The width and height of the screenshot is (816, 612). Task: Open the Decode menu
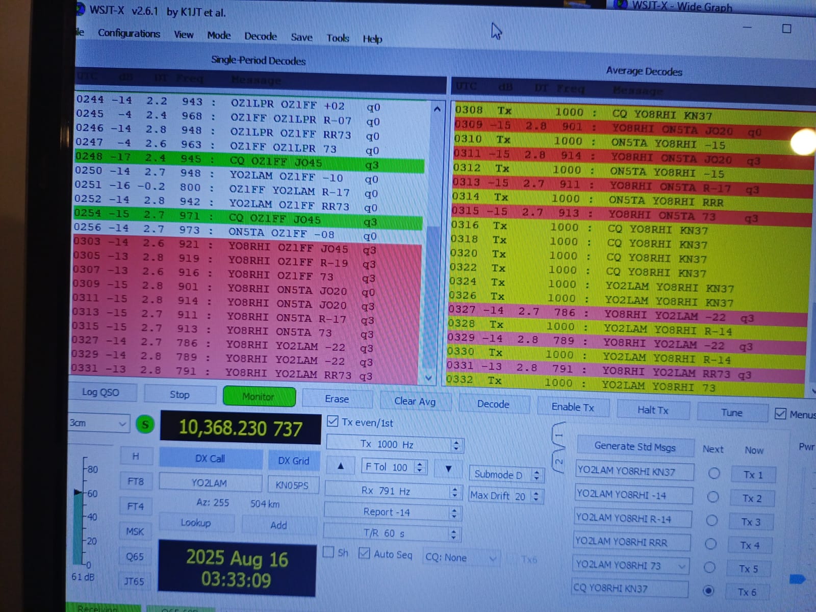click(x=260, y=36)
